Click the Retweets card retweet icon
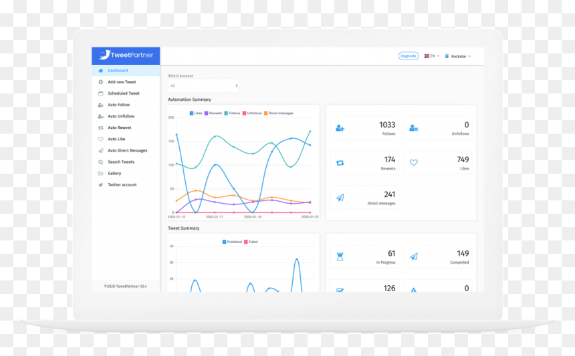 click(340, 162)
